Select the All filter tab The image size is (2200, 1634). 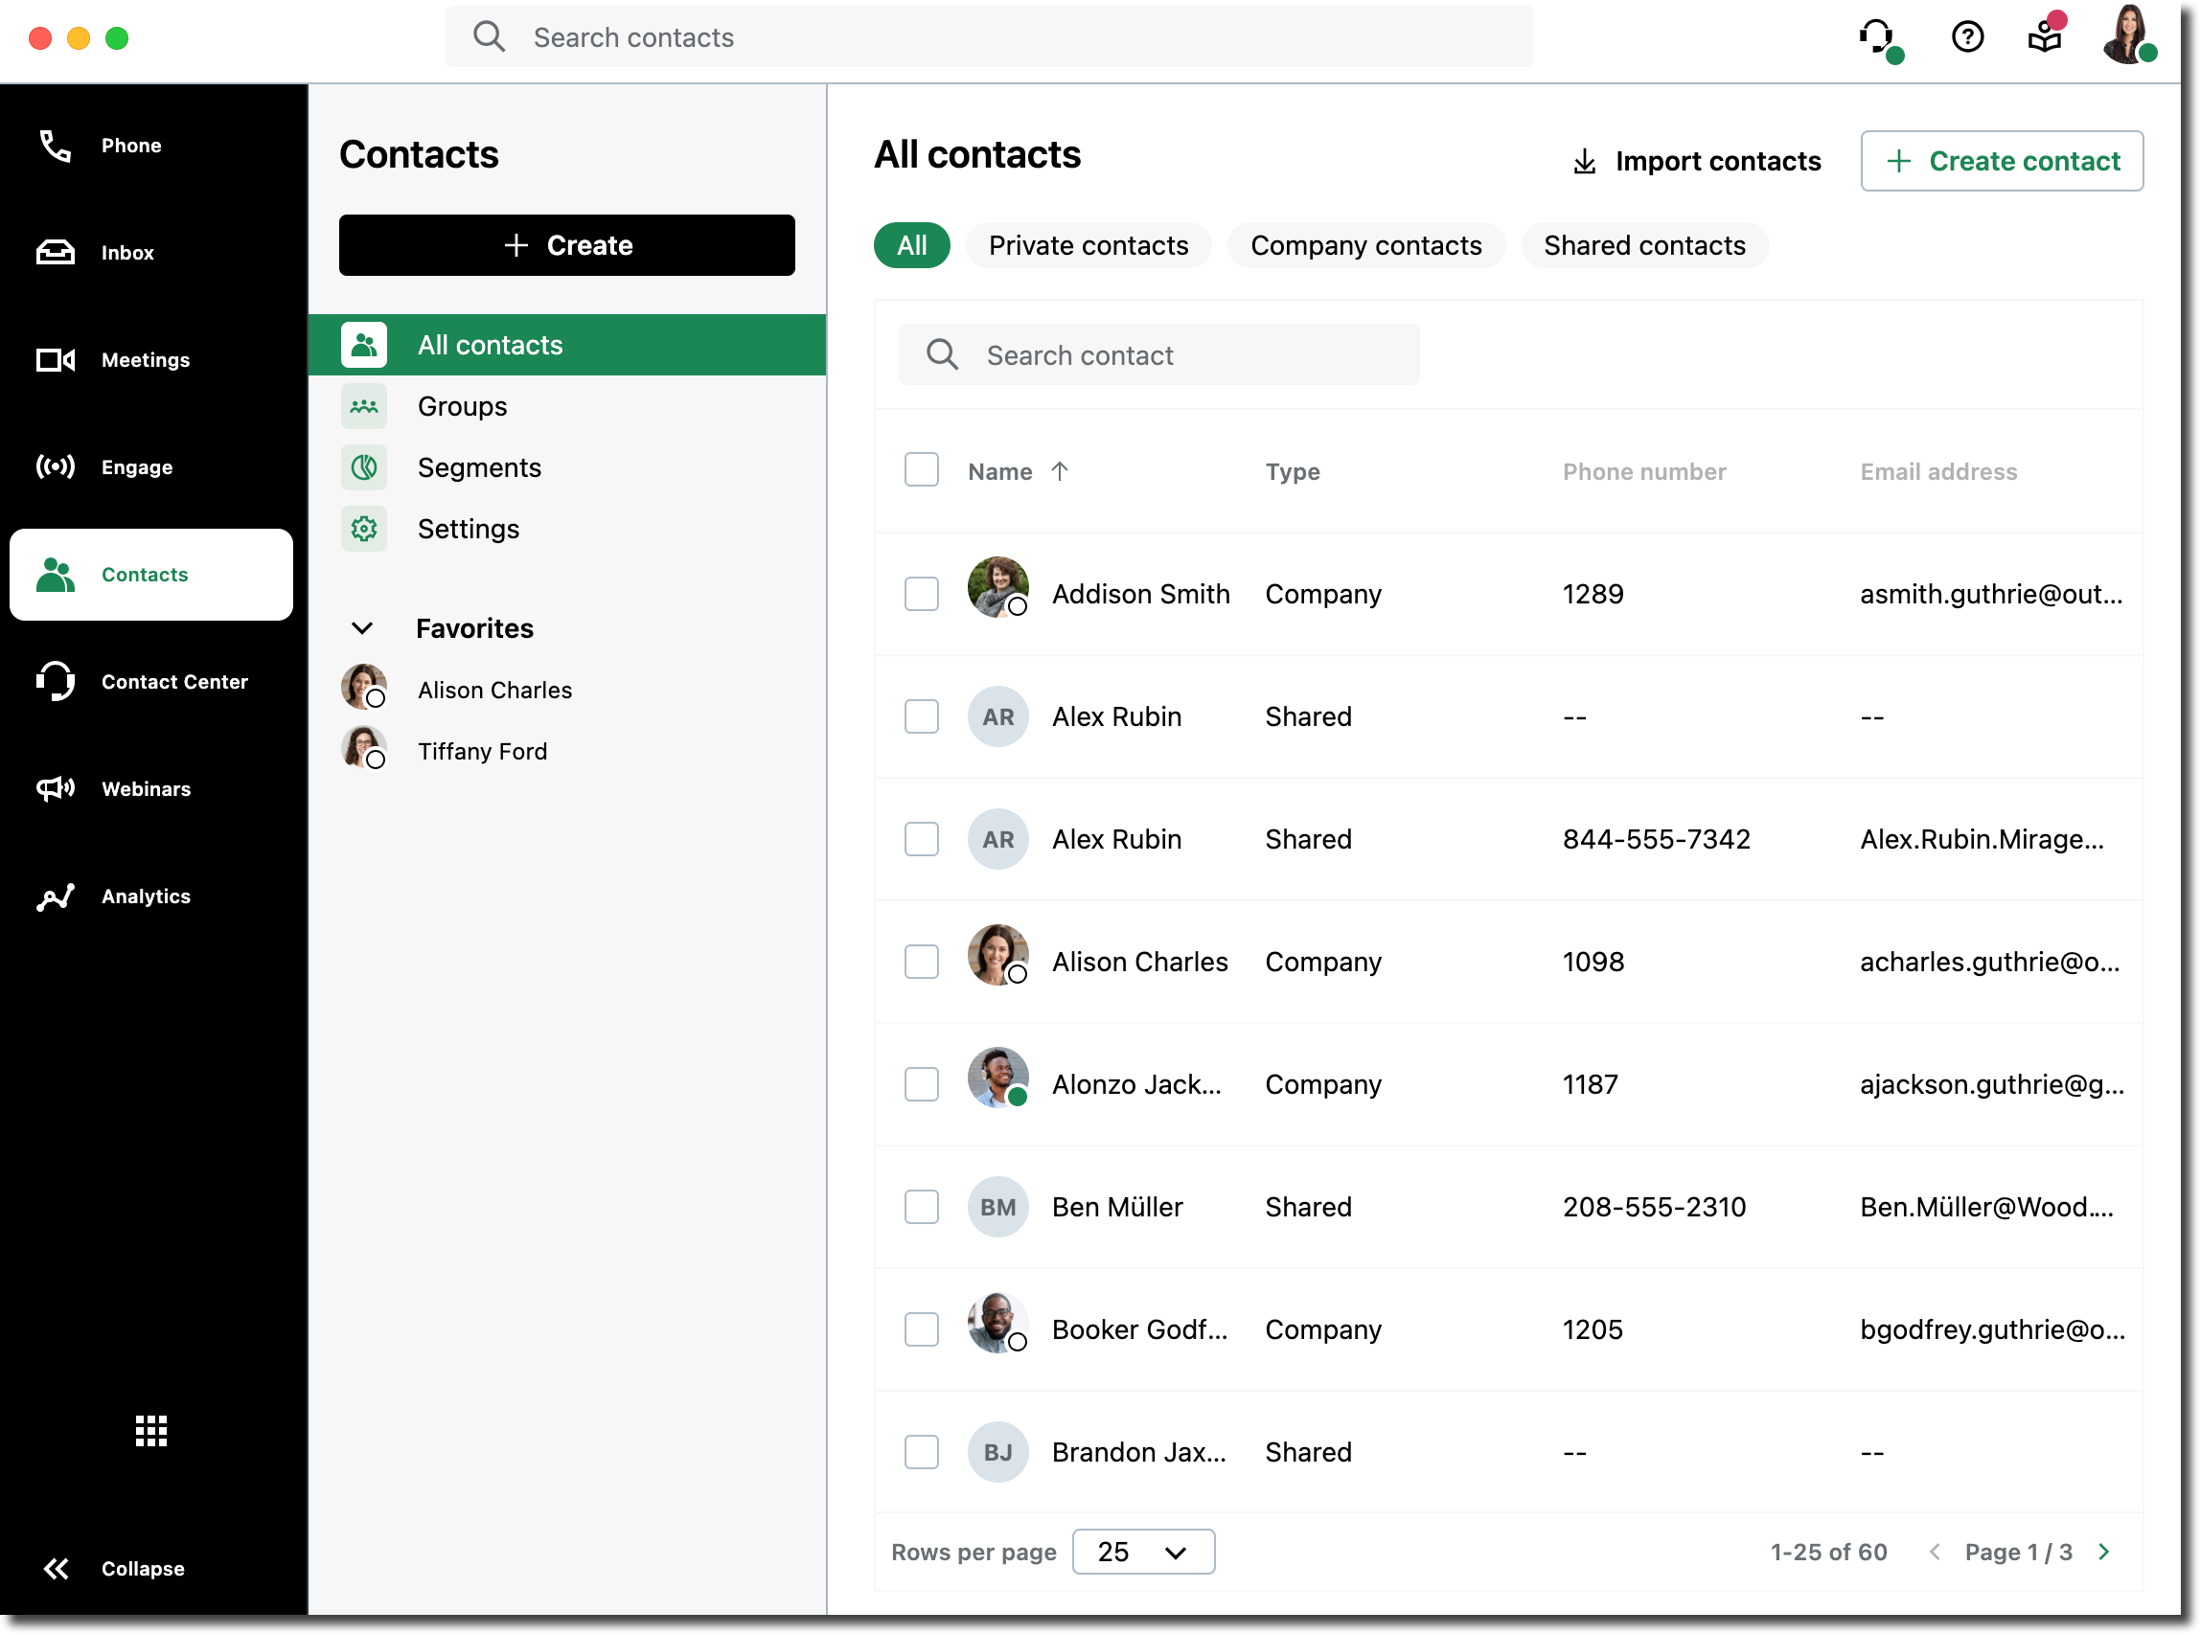pyautogui.click(x=911, y=245)
